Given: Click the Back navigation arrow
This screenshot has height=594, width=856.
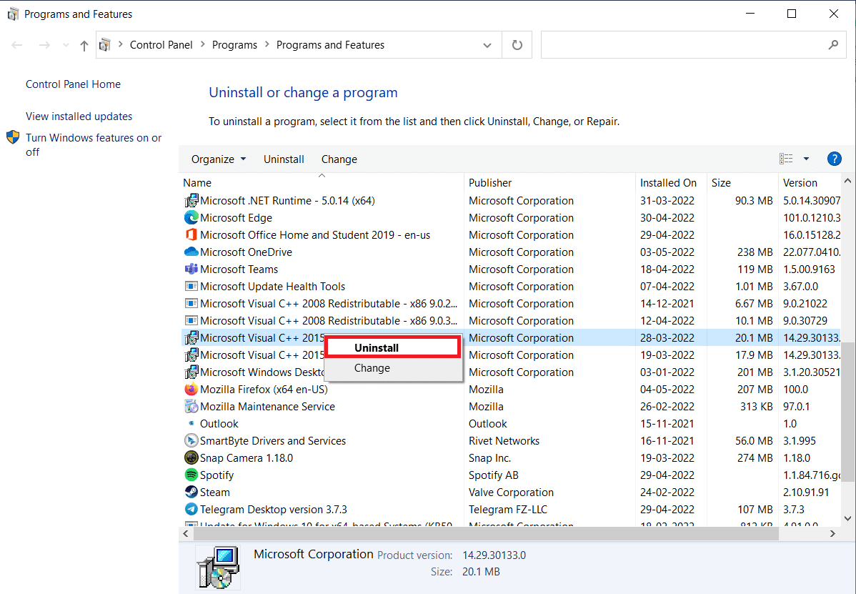Looking at the screenshot, I should [x=17, y=45].
